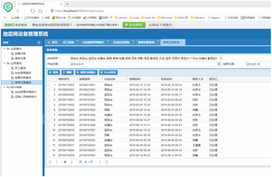Screen dimensions: 272x177
Task: Switch to the 首页 tab
Action: pyautogui.click(x=52, y=42)
